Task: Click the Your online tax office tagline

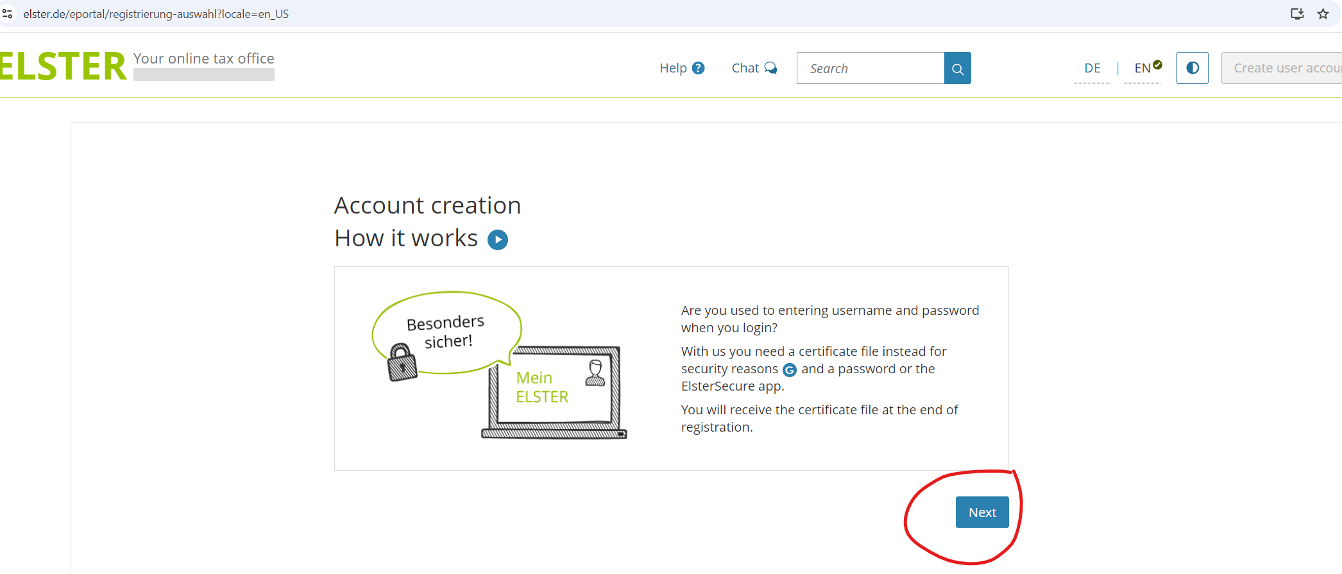Action: pyautogui.click(x=203, y=58)
